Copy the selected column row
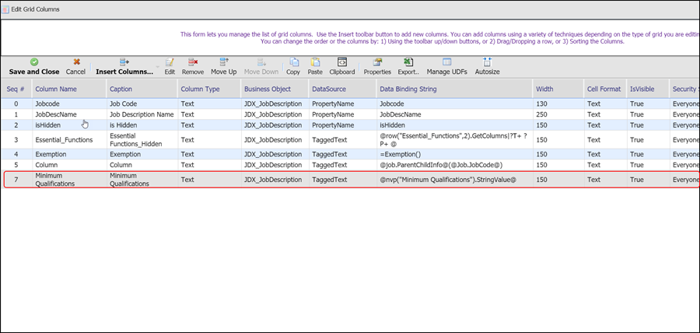The image size is (700, 333). click(x=292, y=67)
